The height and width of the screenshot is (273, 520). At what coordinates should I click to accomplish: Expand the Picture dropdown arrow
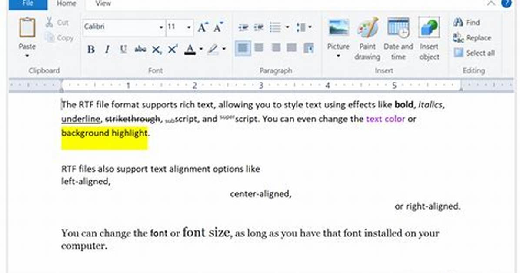click(338, 56)
